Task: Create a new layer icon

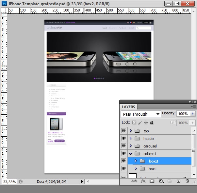Action: tap(178, 181)
